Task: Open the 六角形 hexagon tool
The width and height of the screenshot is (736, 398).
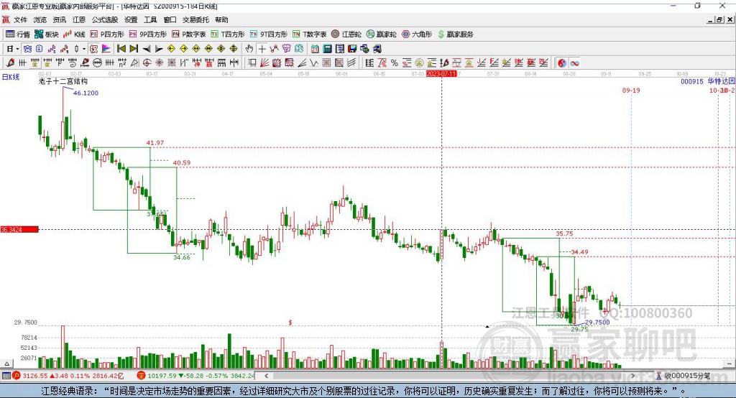Action: click(417, 34)
